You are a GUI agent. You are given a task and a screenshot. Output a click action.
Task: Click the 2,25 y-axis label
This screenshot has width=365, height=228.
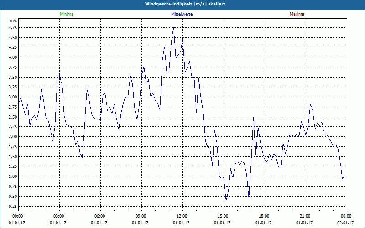coord(14,127)
